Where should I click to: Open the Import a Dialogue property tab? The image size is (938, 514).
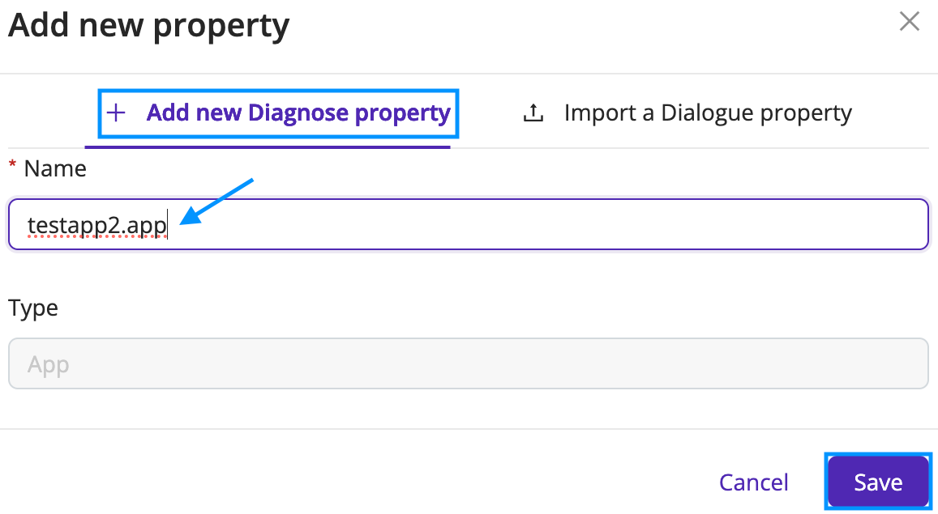click(x=687, y=113)
